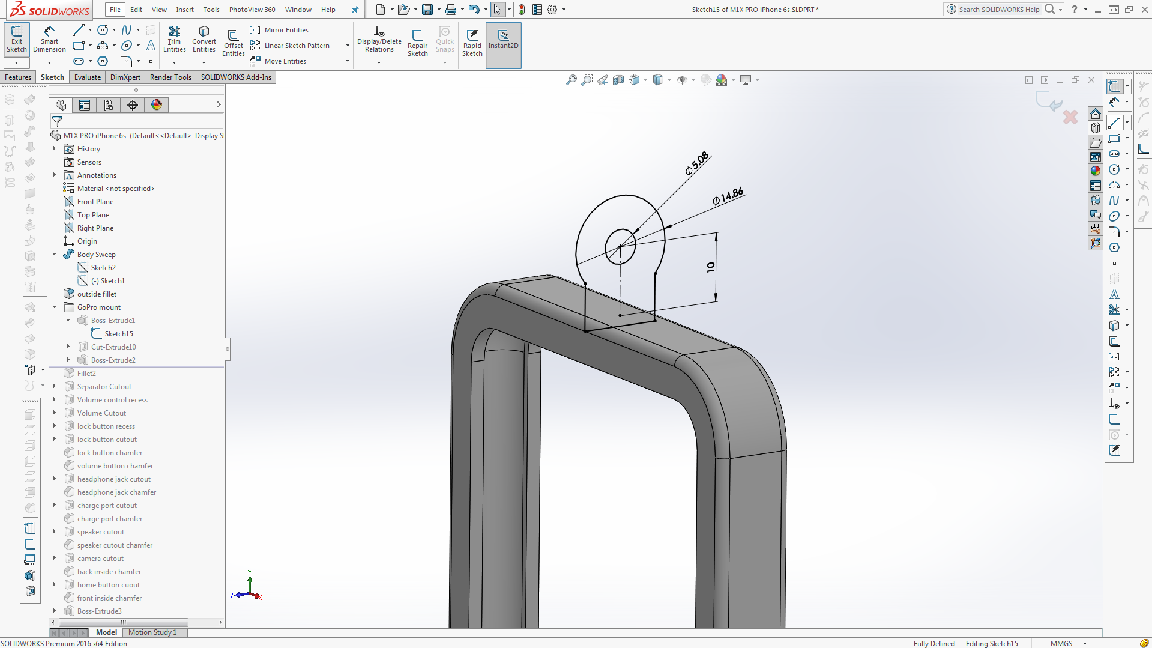Open the DisplayManager color ball tab
1152x648 pixels.
coord(157,105)
